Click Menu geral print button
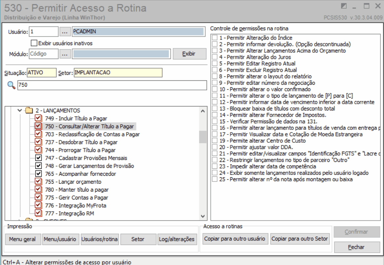This screenshot has height=265, width=384. (23, 239)
